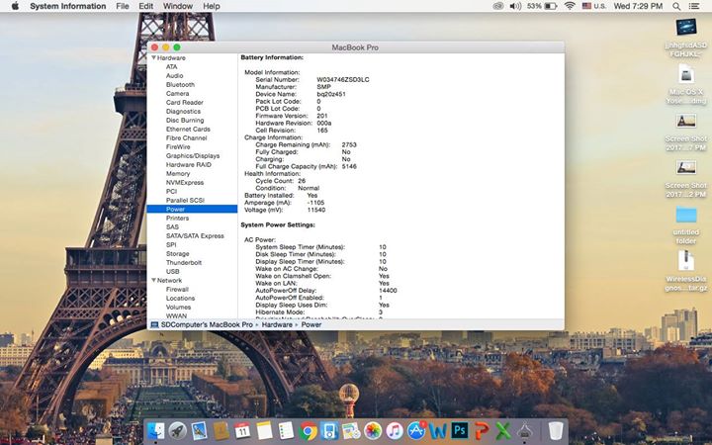Launch Google Chrome from the dock
Viewport: 712px width, 445px height.
pos(308,430)
